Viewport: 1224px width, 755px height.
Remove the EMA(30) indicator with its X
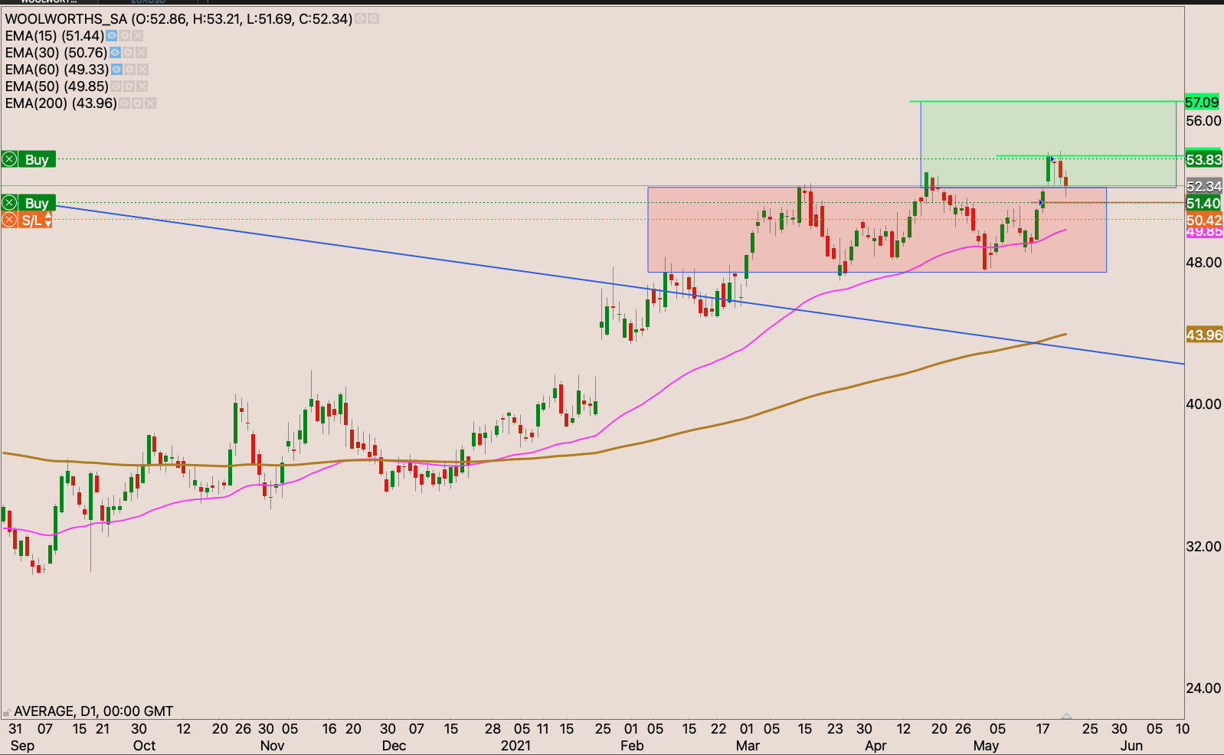click(141, 53)
